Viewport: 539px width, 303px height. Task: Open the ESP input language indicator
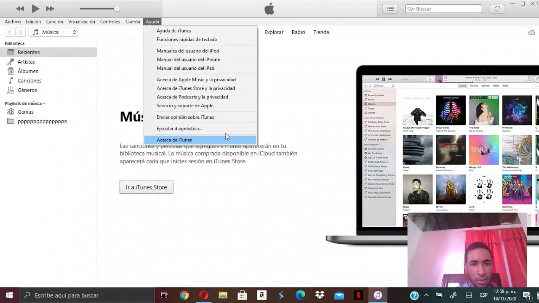click(x=484, y=295)
